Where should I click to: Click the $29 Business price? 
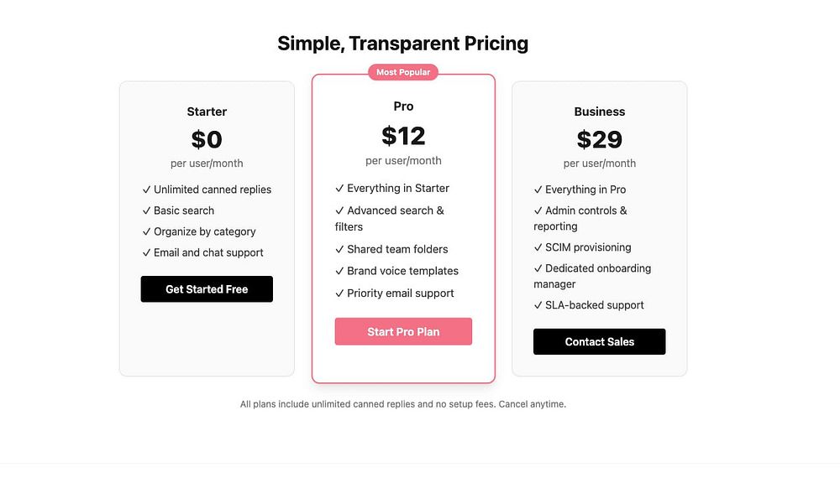tap(600, 139)
